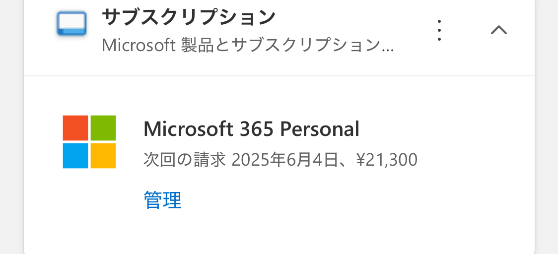This screenshot has height=254, width=558.
Task: Click the blue square in the Microsoft logo
Action: 75,155
